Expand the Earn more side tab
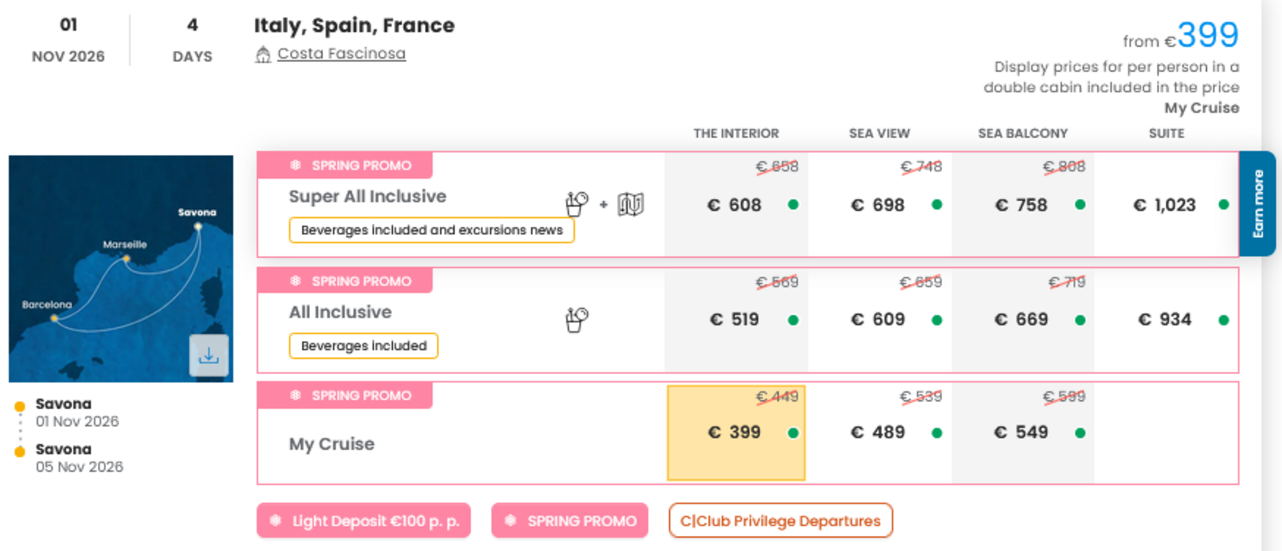Screen dimensions: 1282x551 [1257, 204]
